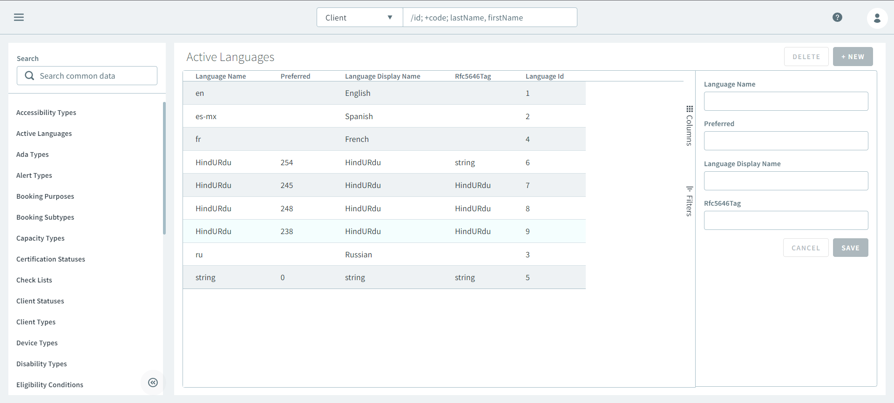Focus the id/code/lastName search field
Viewport: 894px width, 403px height.
coord(490,18)
